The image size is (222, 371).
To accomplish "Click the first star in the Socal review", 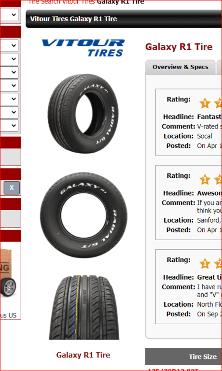I will pos(205,103).
